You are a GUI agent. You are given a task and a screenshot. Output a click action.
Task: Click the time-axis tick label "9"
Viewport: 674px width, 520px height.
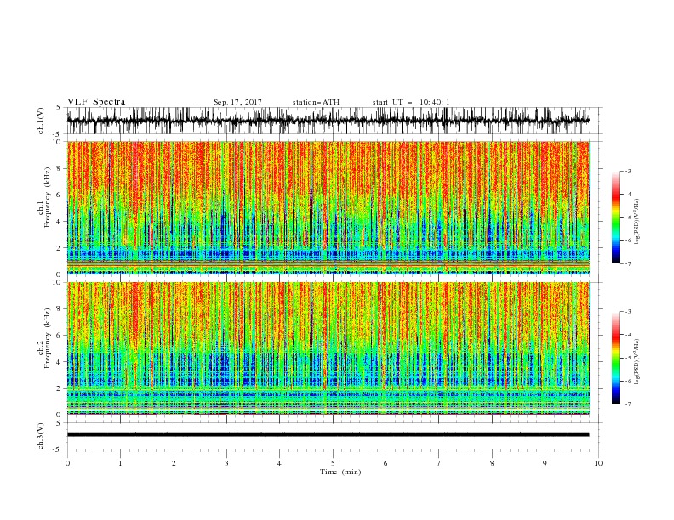(x=545, y=463)
